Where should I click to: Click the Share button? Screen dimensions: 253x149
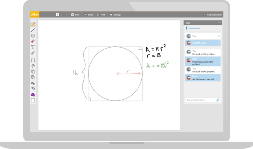(89, 15)
